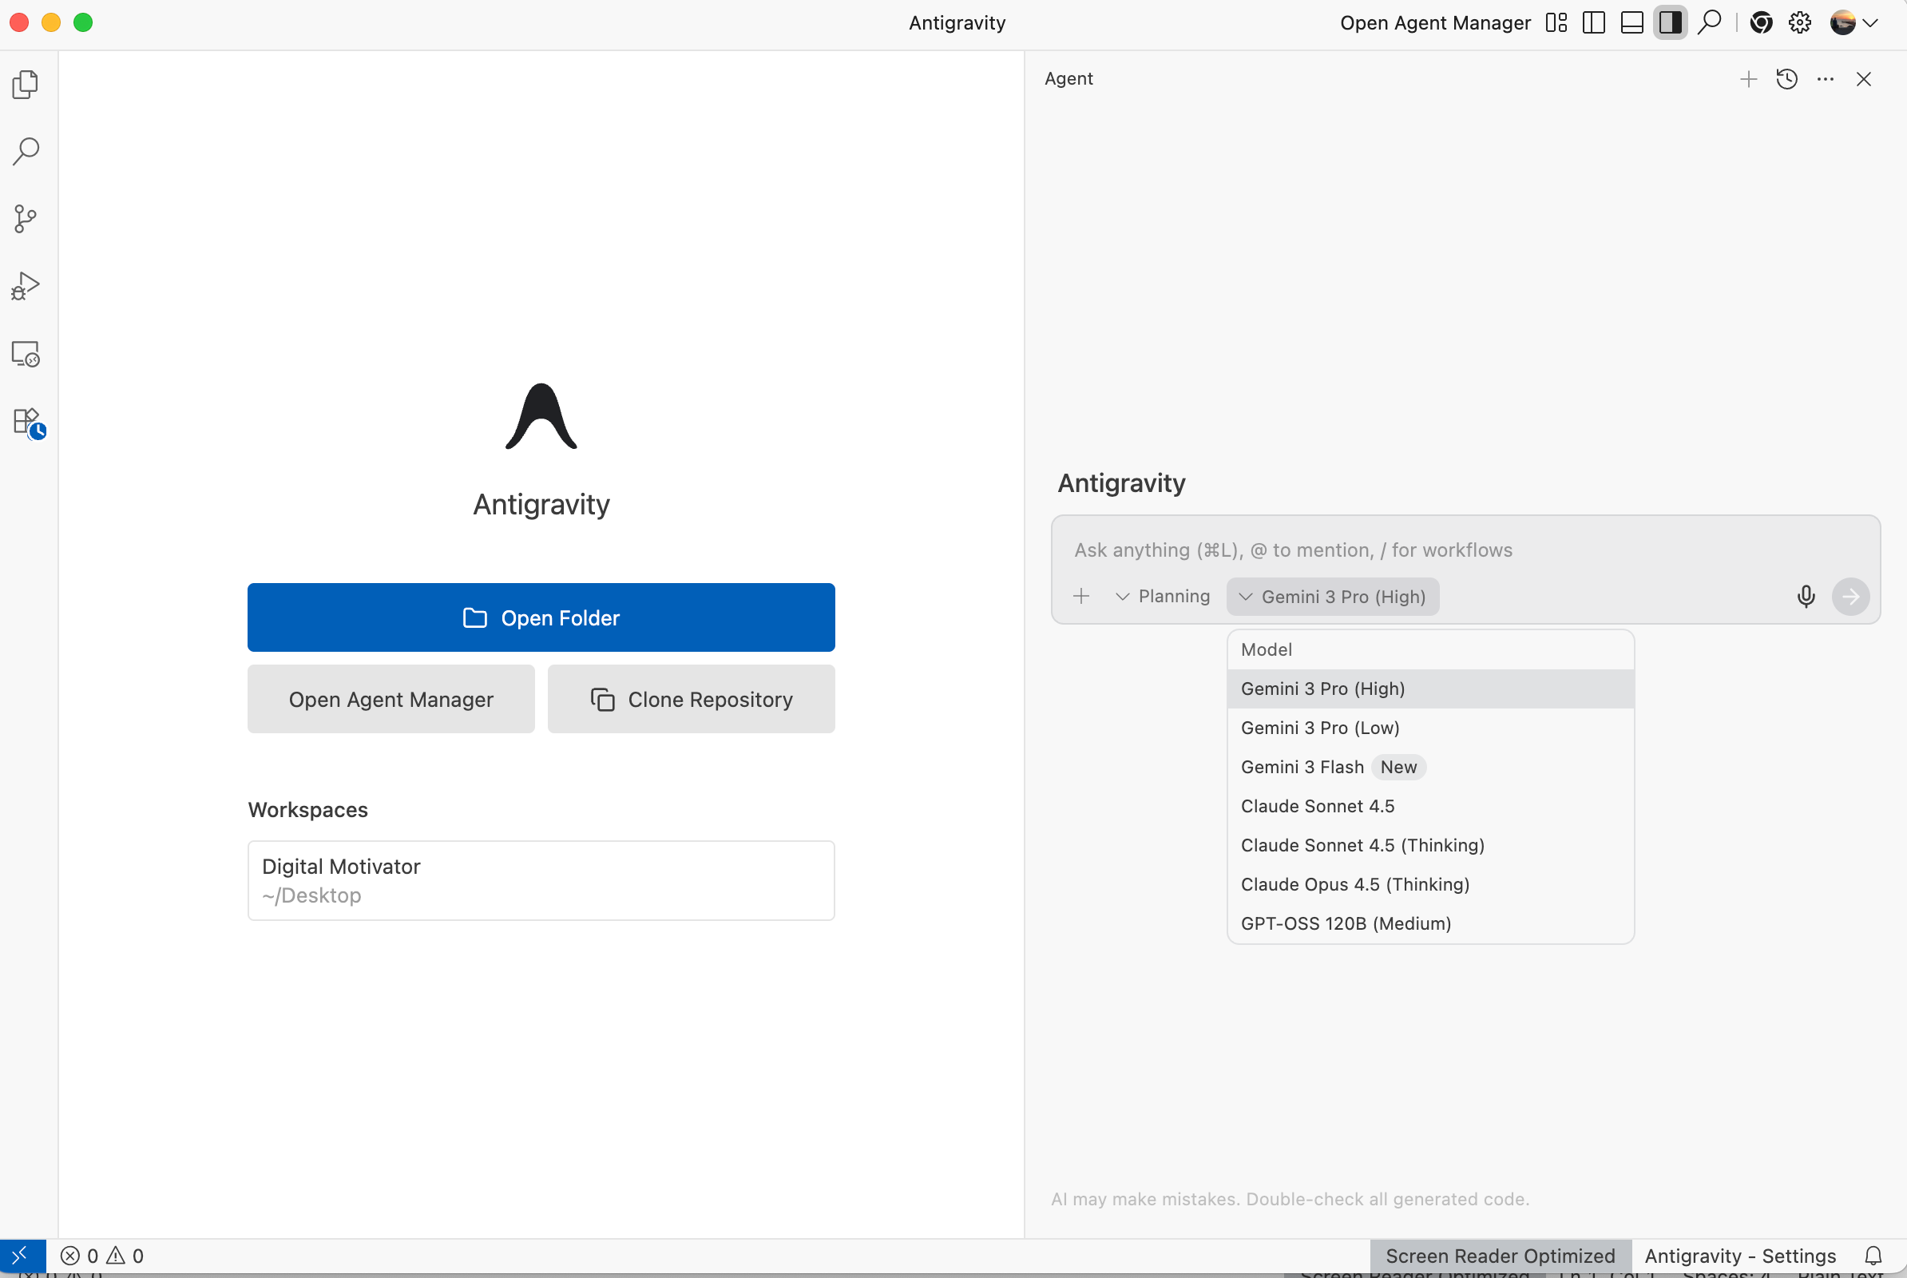Open the Search view in activity bar

(26, 151)
